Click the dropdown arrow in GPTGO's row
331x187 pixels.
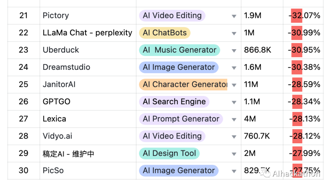(x=234, y=102)
